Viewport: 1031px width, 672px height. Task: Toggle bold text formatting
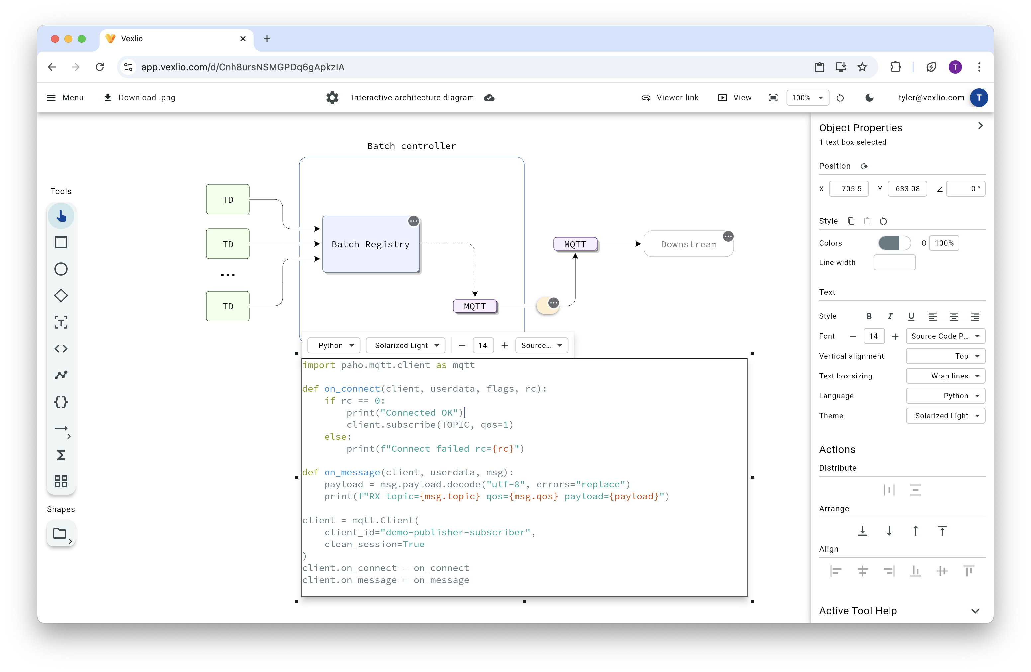click(x=869, y=316)
